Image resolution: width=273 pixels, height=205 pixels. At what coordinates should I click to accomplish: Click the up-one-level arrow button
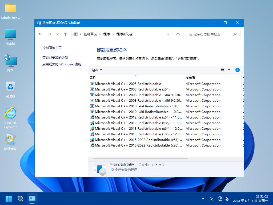[x=65, y=34]
